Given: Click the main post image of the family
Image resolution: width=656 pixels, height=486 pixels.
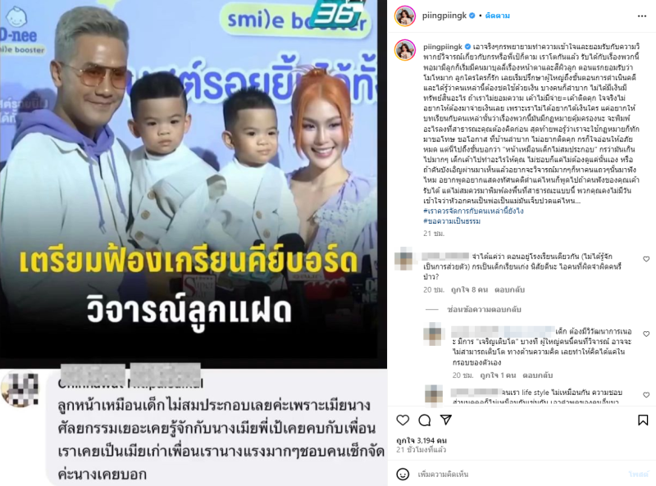Looking at the screenshot, I should (194, 184).
